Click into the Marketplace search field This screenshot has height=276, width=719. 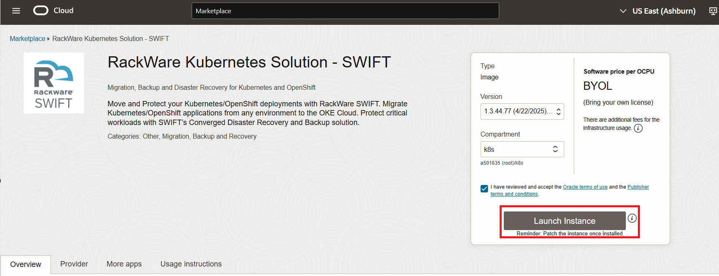pos(345,11)
